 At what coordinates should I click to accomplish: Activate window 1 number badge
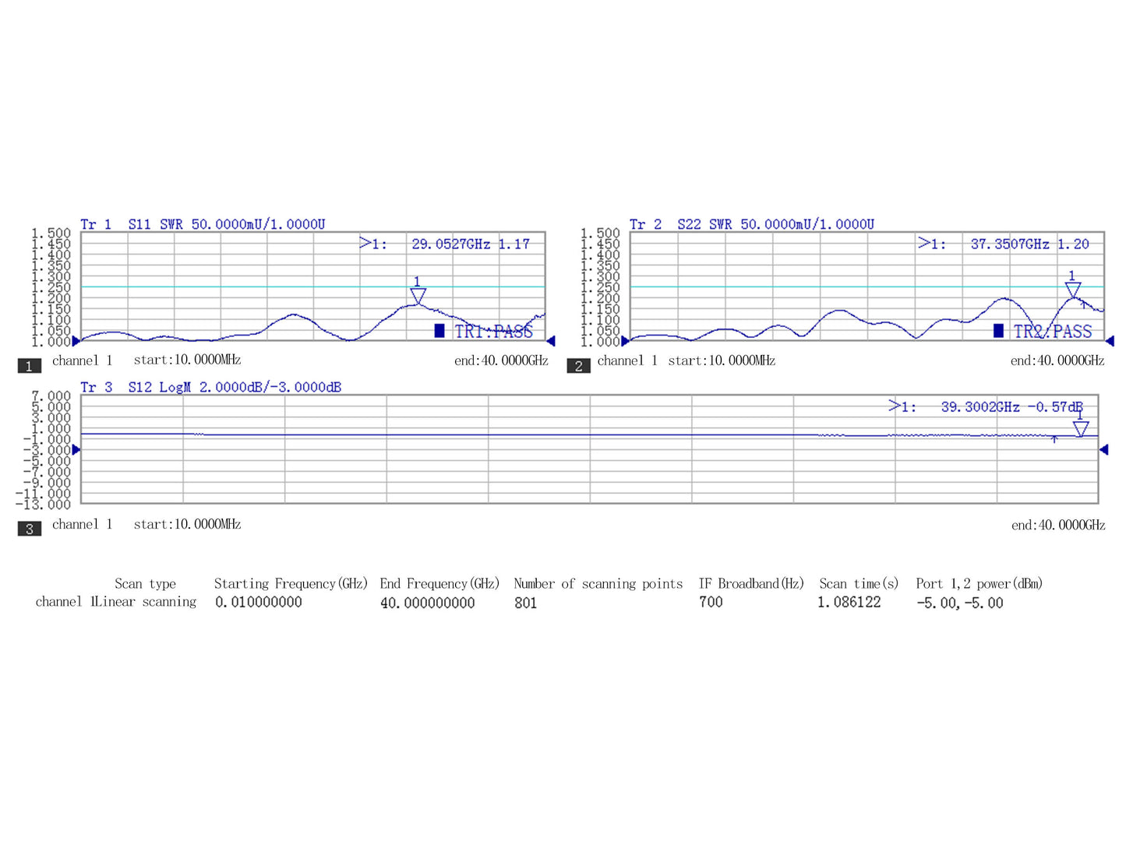[x=29, y=366]
